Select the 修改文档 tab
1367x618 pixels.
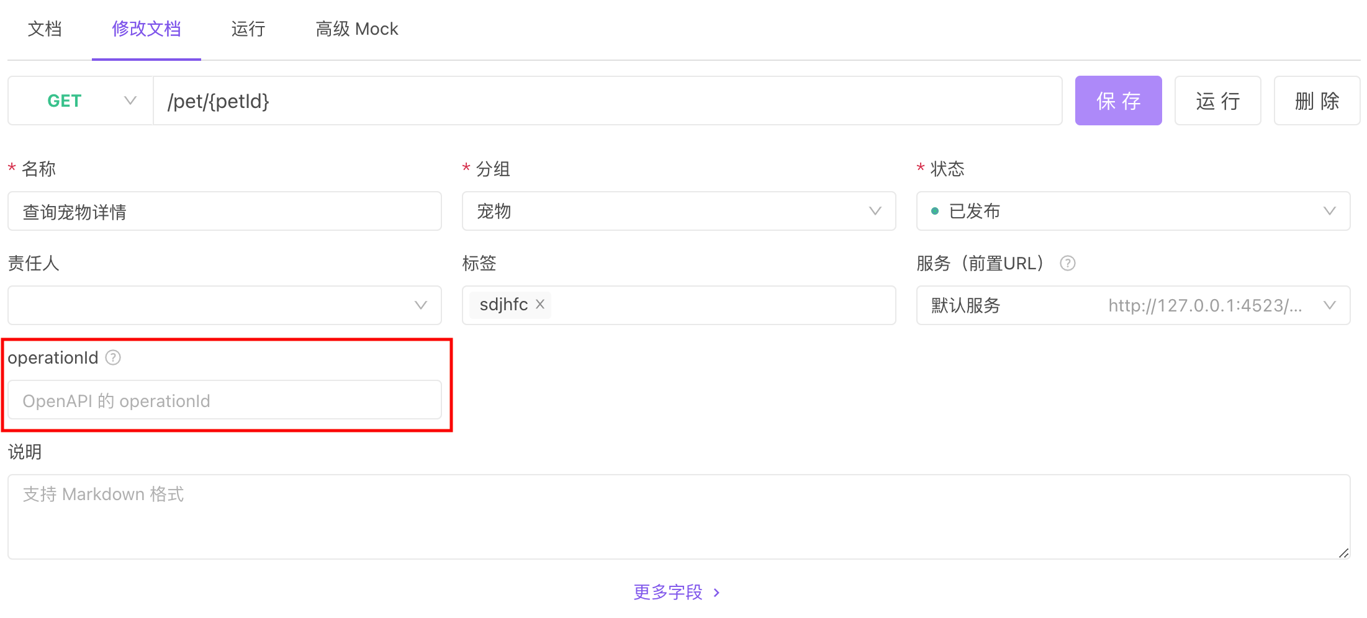147,29
